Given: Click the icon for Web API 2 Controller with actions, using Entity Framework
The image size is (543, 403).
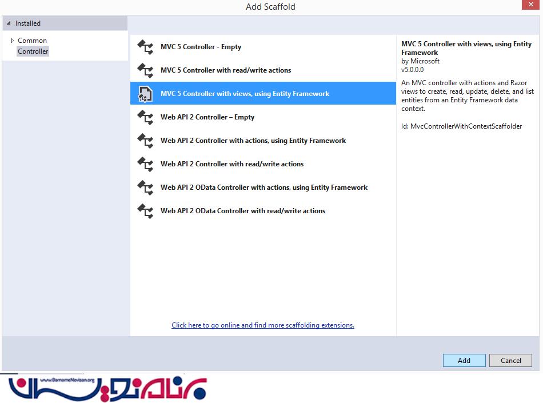Looking at the screenshot, I should pos(145,141).
